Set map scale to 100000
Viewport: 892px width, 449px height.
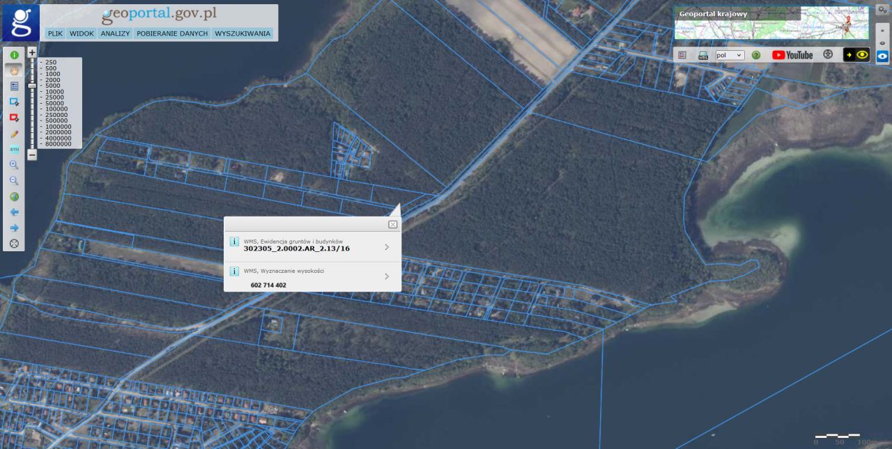(56, 109)
